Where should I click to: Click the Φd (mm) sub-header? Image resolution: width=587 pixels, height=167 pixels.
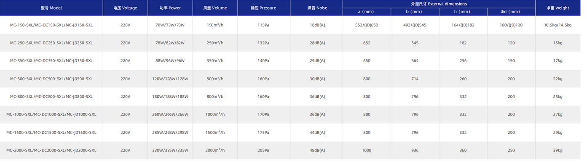511,12
